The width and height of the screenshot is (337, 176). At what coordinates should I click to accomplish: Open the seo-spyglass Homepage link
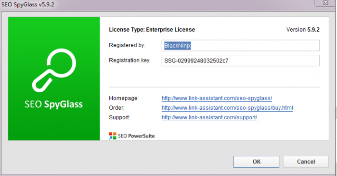click(217, 98)
